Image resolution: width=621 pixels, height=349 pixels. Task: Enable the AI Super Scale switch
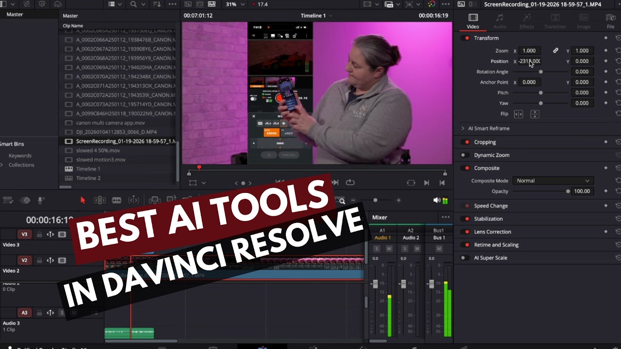point(464,258)
